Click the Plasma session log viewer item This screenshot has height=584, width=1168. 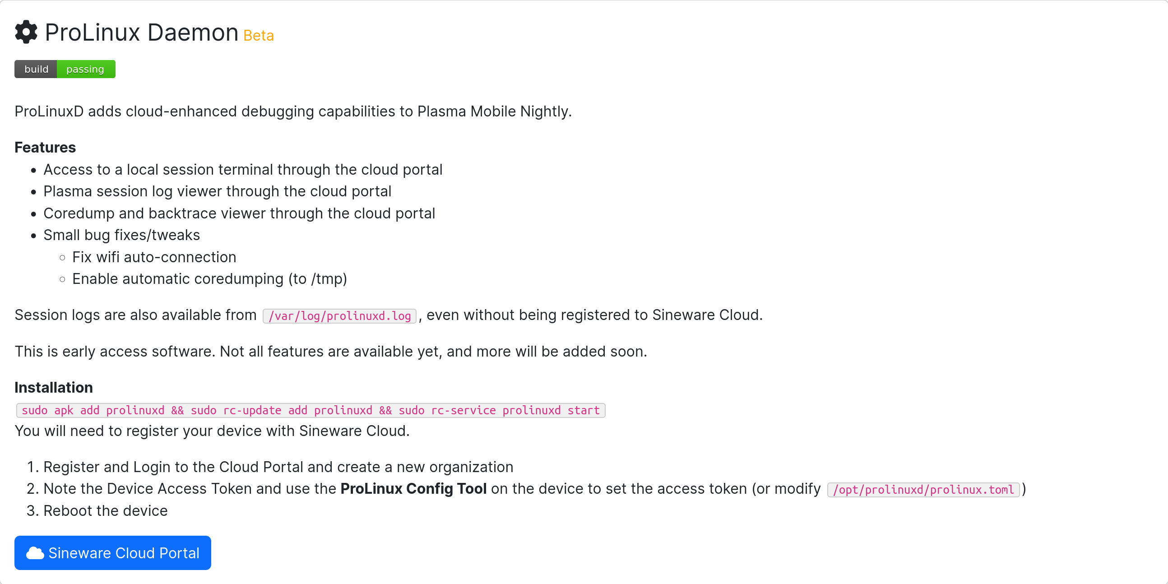(217, 191)
